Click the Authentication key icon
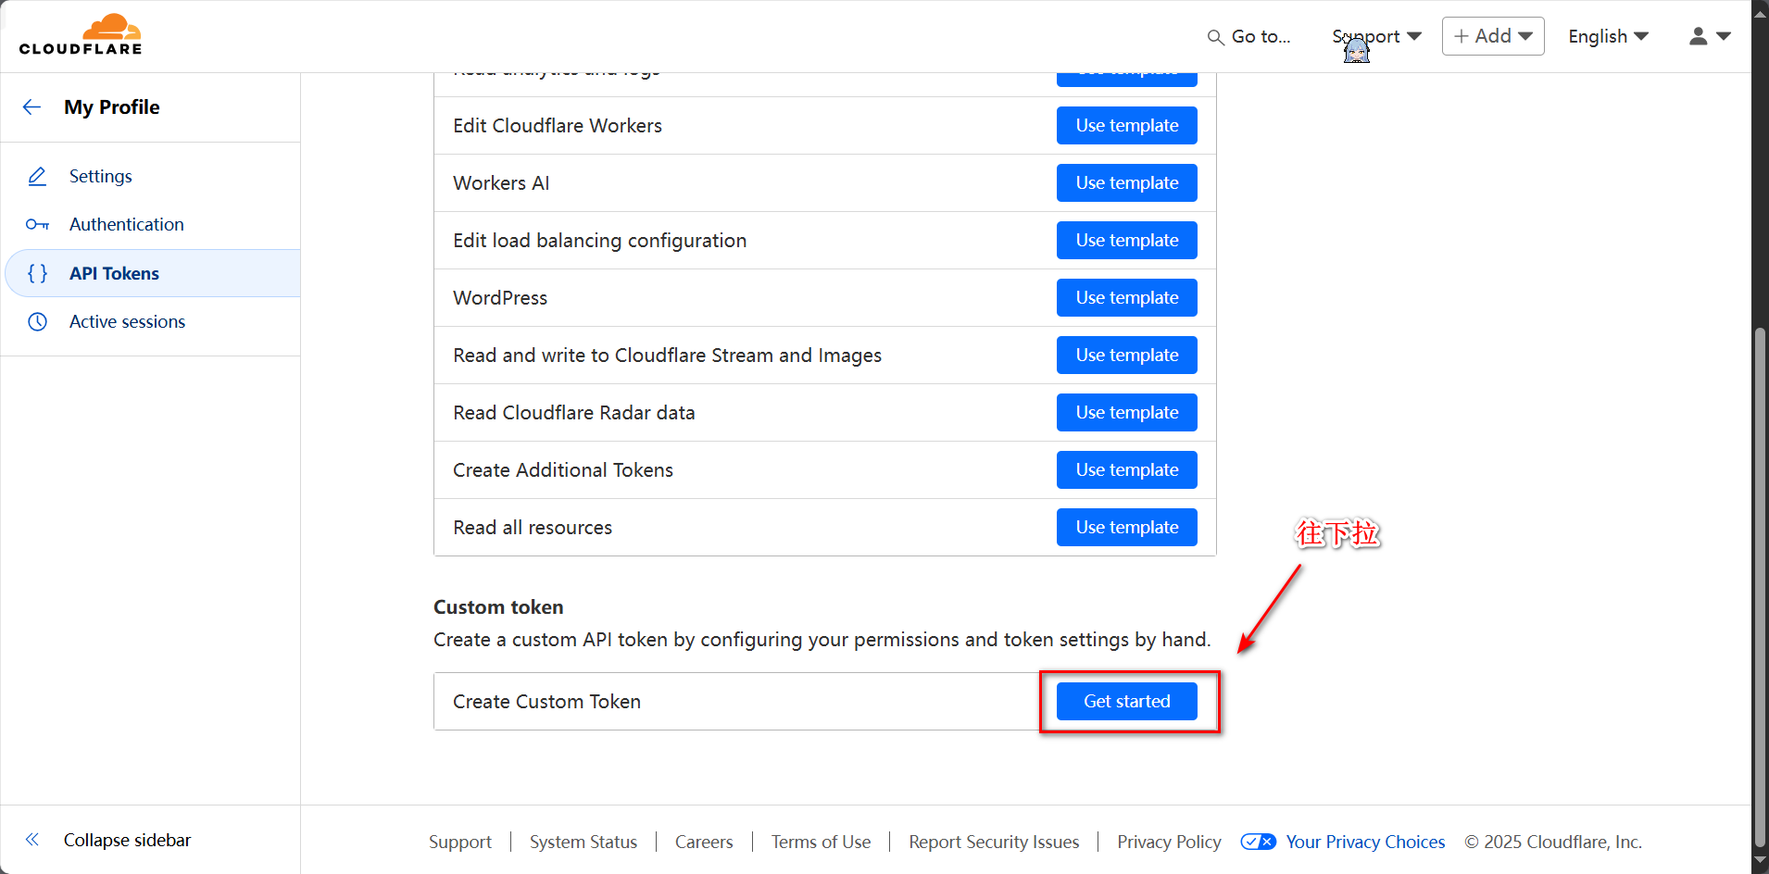Screen dimensions: 1769x874 pos(37,225)
